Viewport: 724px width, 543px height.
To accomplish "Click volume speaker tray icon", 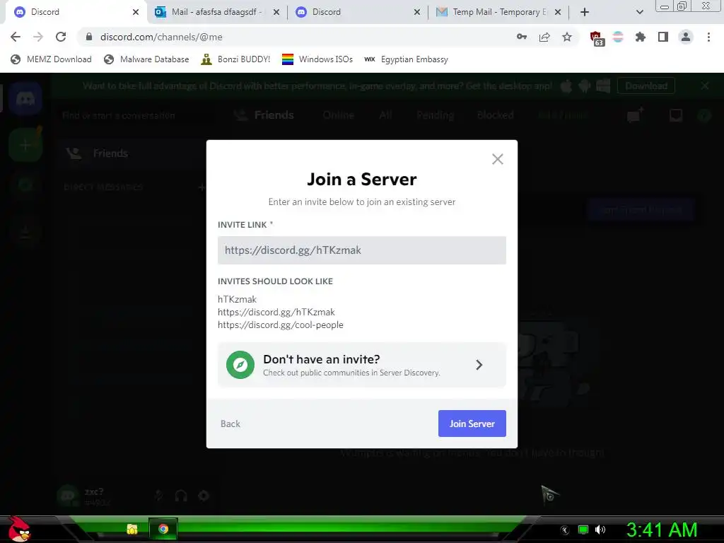I will pyautogui.click(x=600, y=530).
